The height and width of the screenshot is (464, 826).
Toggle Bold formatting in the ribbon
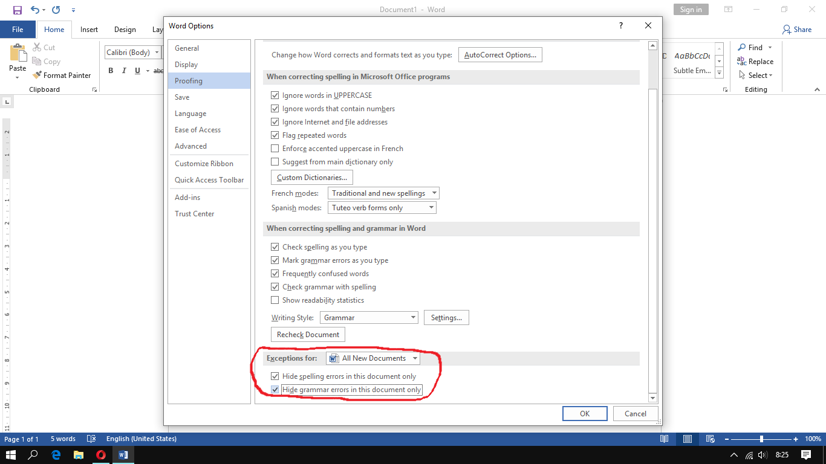pos(111,71)
